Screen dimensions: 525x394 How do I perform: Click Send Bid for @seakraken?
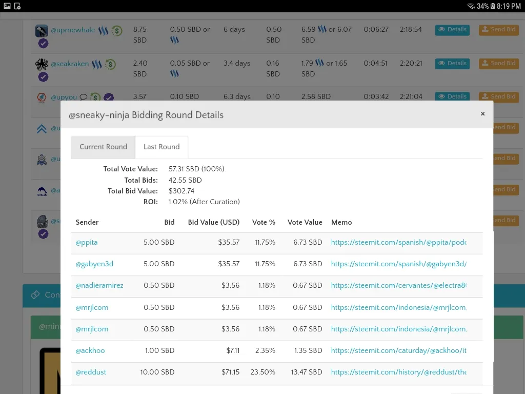click(x=498, y=63)
